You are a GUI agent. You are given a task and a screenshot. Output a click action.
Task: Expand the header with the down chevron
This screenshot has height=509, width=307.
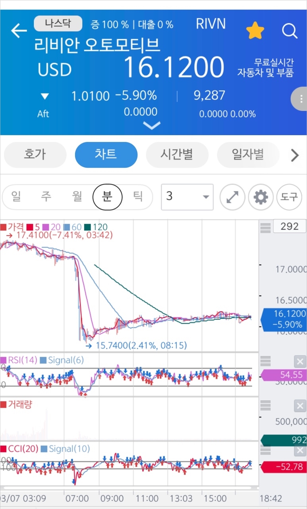click(x=152, y=126)
